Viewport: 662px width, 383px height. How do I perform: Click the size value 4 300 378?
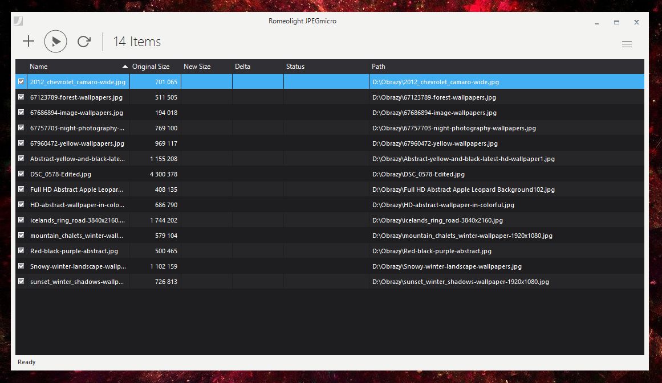click(164, 174)
